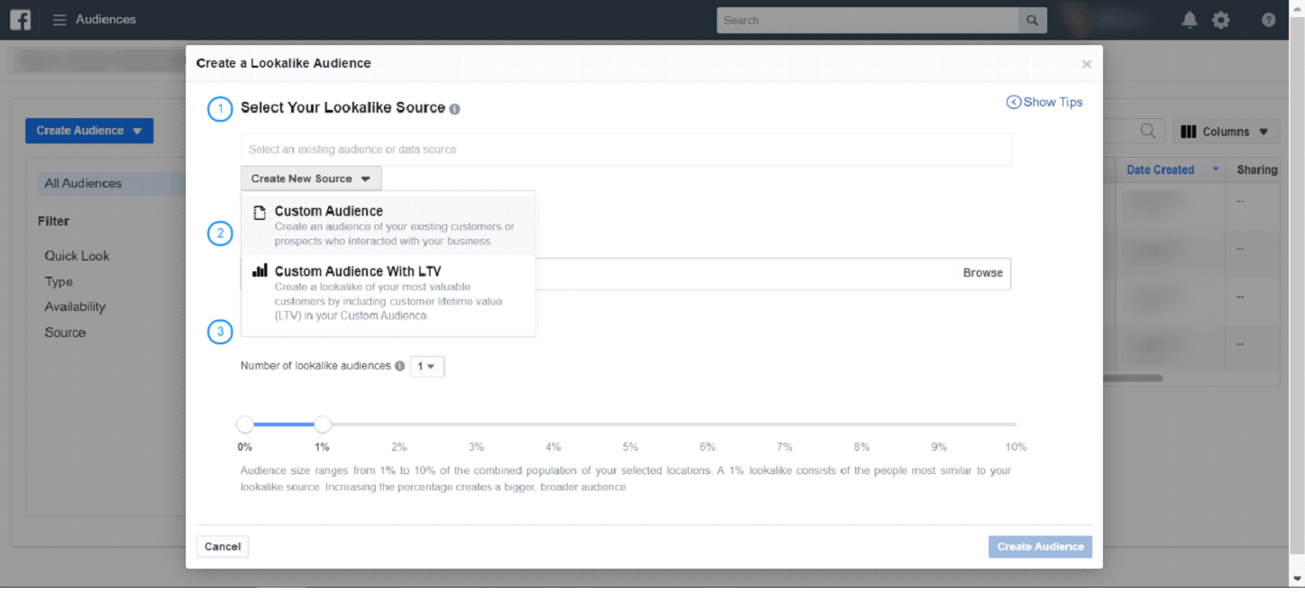Click the 0% slider handle
Screen dimensions: 1305x594
pyautogui.click(x=245, y=425)
